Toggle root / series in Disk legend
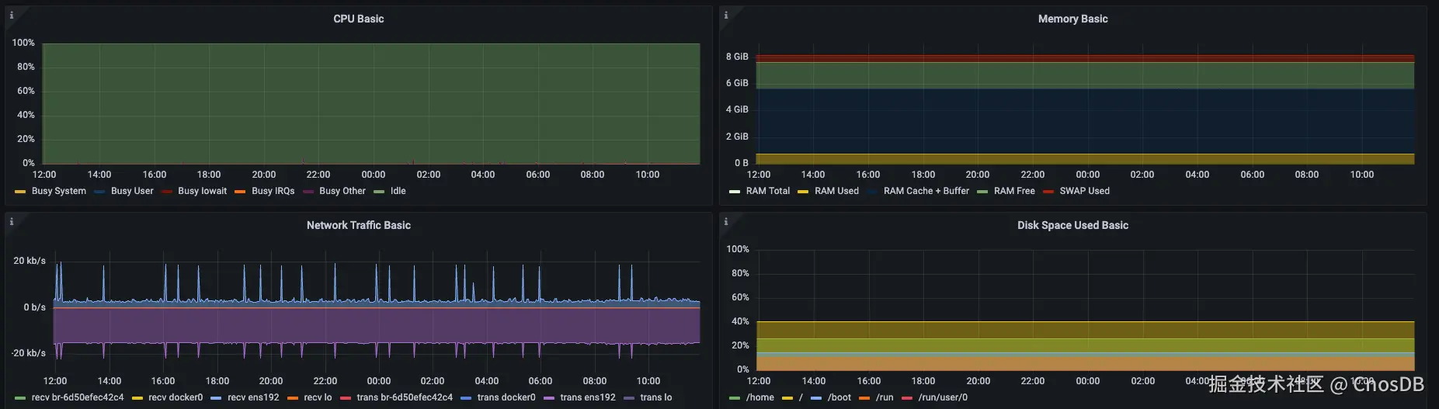The image size is (1439, 409). (x=801, y=397)
